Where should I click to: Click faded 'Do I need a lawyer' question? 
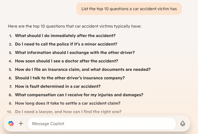(x=68, y=112)
